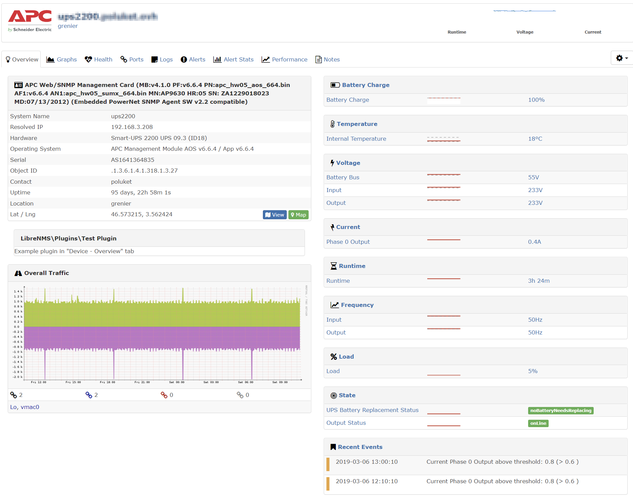
Task: Click the State bullseye icon
Action: pyautogui.click(x=333, y=396)
